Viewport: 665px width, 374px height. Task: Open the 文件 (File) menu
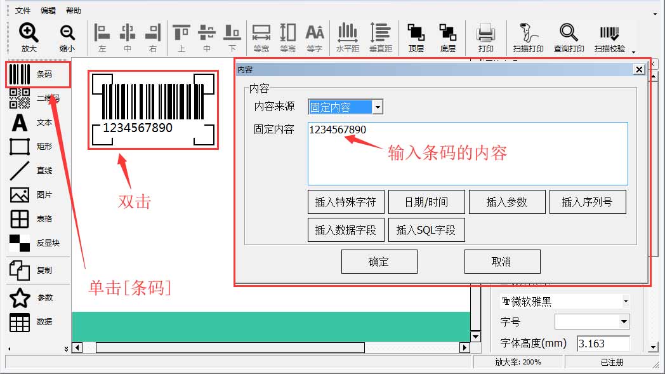[23, 11]
